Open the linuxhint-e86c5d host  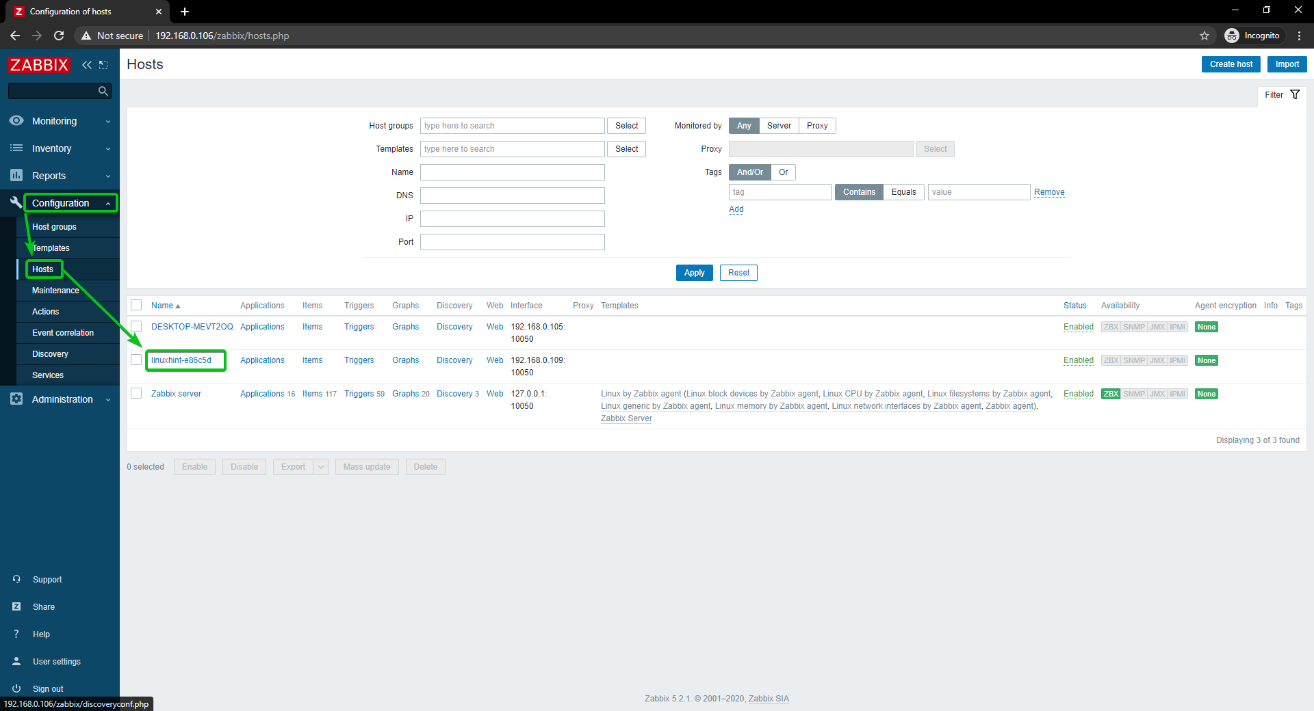(181, 360)
